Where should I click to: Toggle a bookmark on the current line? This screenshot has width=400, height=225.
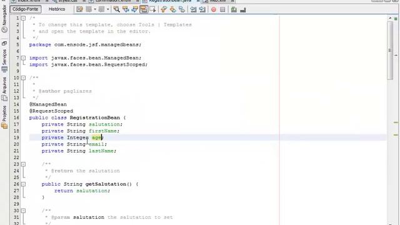click(182, 9)
